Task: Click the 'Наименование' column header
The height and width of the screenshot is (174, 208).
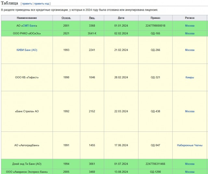Action: point(27,18)
